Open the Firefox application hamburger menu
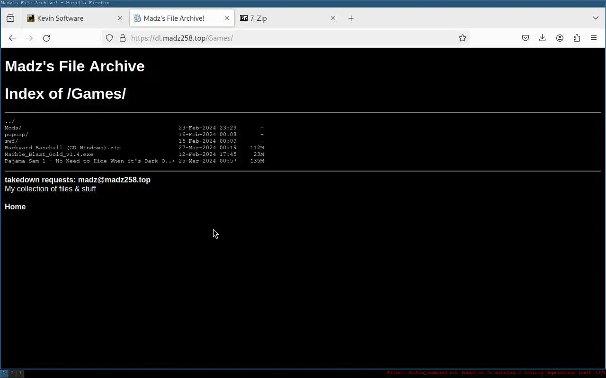Image resolution: width=606 pixels, height=378 pixels. click(x=594, y=38)
